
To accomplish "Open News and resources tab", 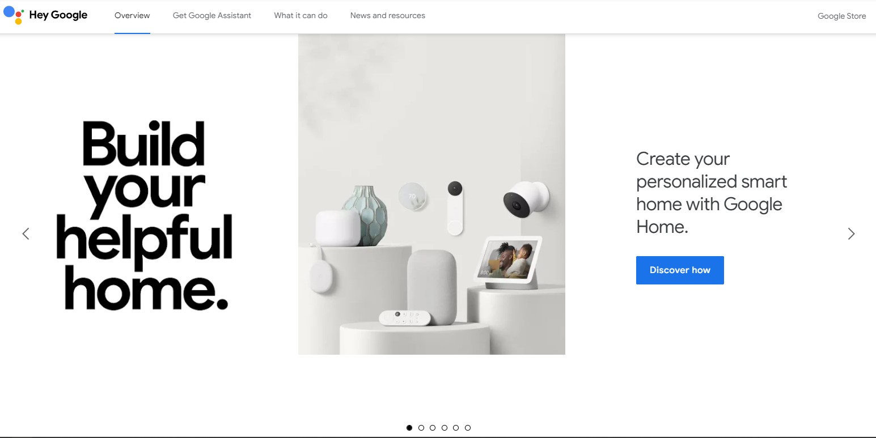I will pos(388,16).
